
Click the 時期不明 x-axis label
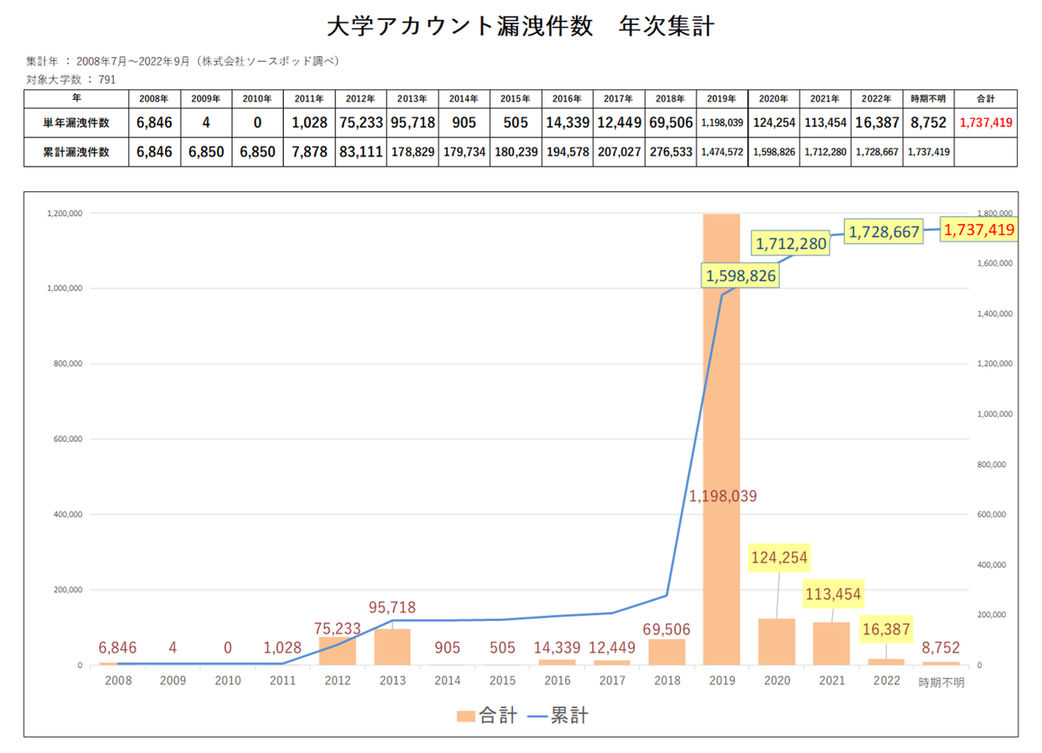(x=941, y=683)
